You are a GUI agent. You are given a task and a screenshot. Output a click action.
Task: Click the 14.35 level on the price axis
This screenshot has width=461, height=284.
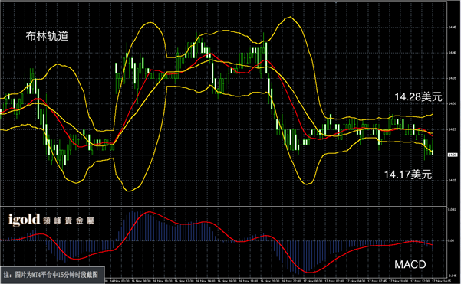(x=453, y=78)
